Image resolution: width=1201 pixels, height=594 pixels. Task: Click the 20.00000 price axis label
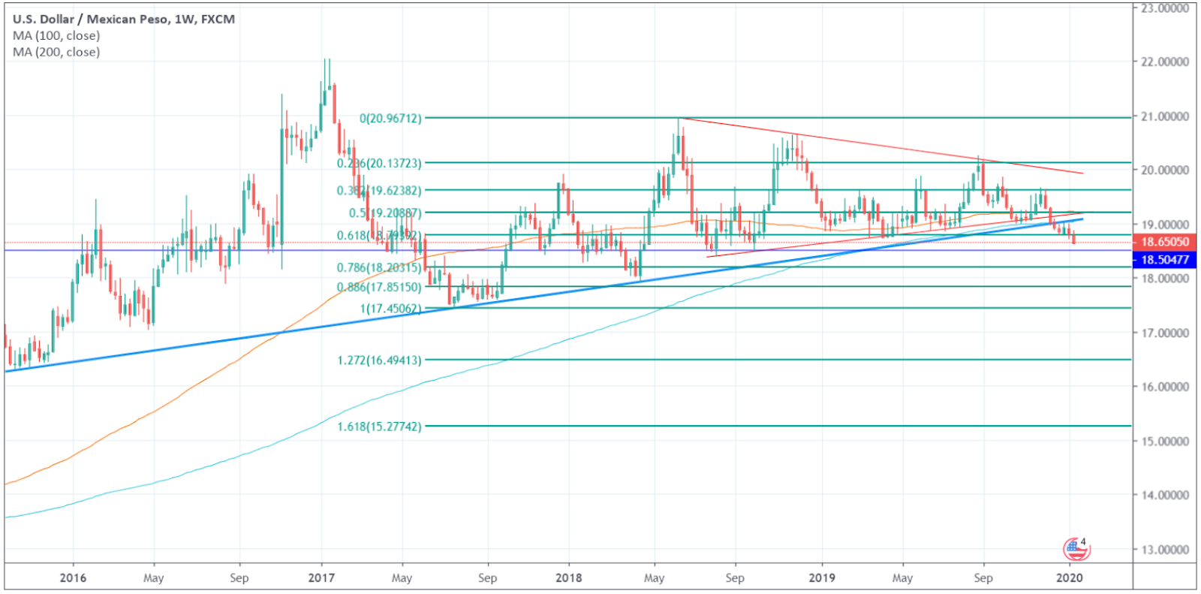point(1164,170)
